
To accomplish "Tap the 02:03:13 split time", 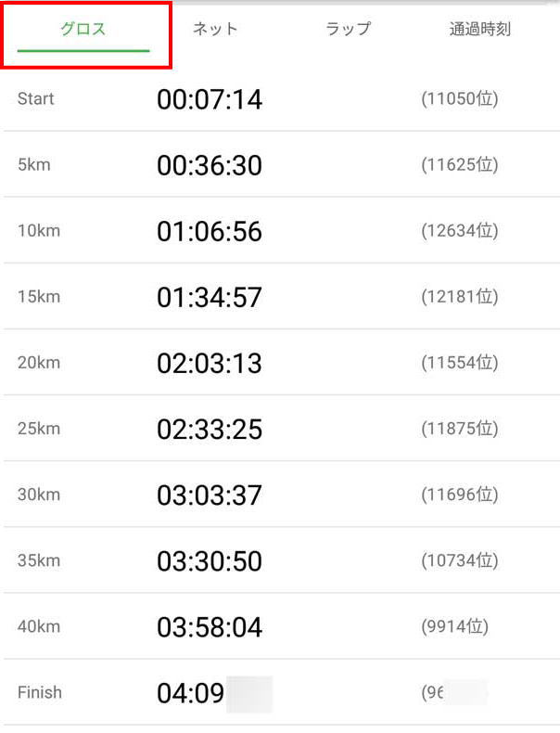I will click(210, 364).
